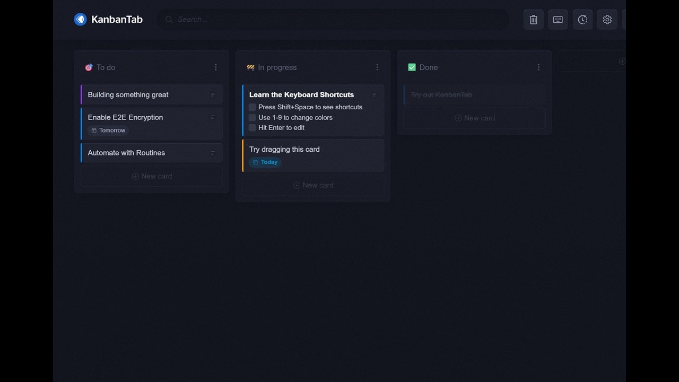Viewport: 679px width, 382px height.
Task: Open the Done column options menu
Action: click(538, 67)
